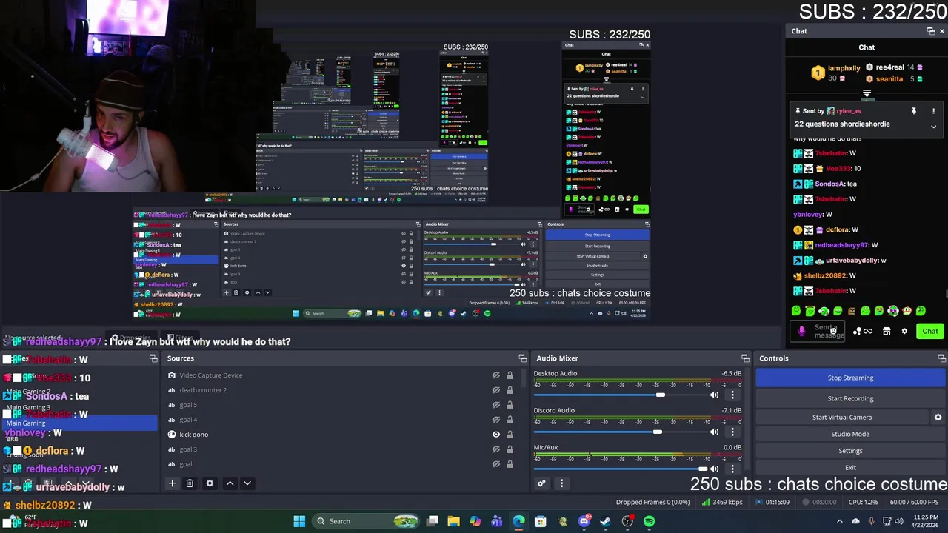Toggle lock on kick dono source
948x533 pixels.
click(510, 435)
